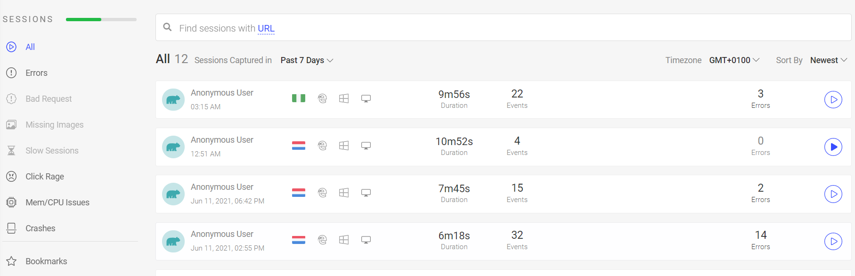Play the 10m52s duration session

(833, 146)
